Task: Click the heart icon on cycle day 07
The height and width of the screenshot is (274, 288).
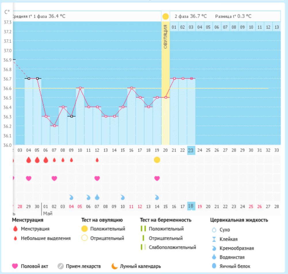Action: [x=54, y=178]
